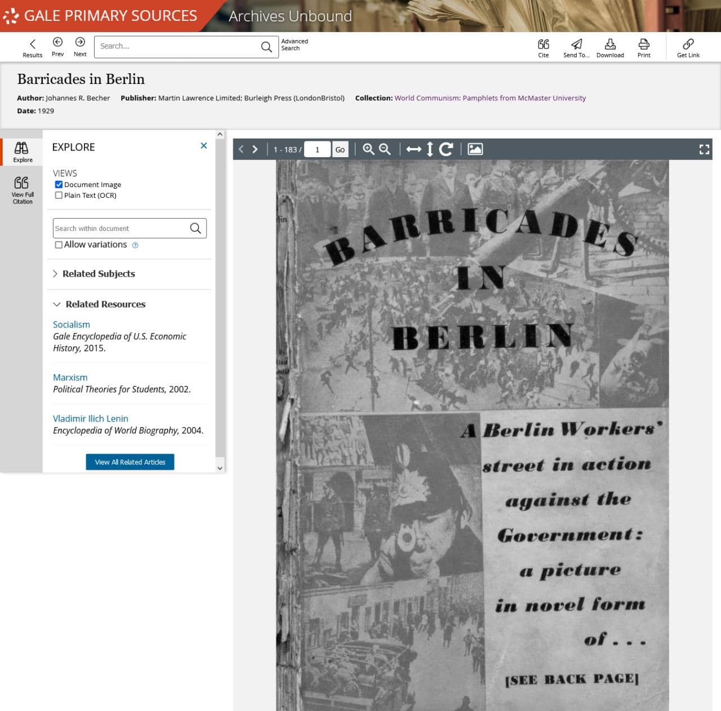This screenshot has height=711, width=721.
Task: Open the Cite tool
Action: click(x=543, y=48)
